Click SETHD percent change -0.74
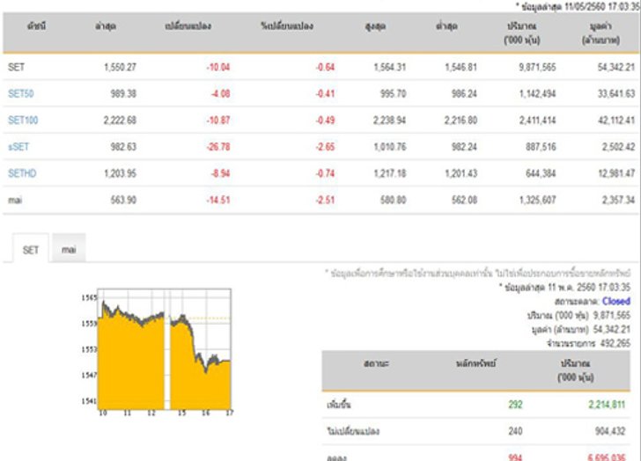This screenshot has width=641, height=461. pos(325,173)
